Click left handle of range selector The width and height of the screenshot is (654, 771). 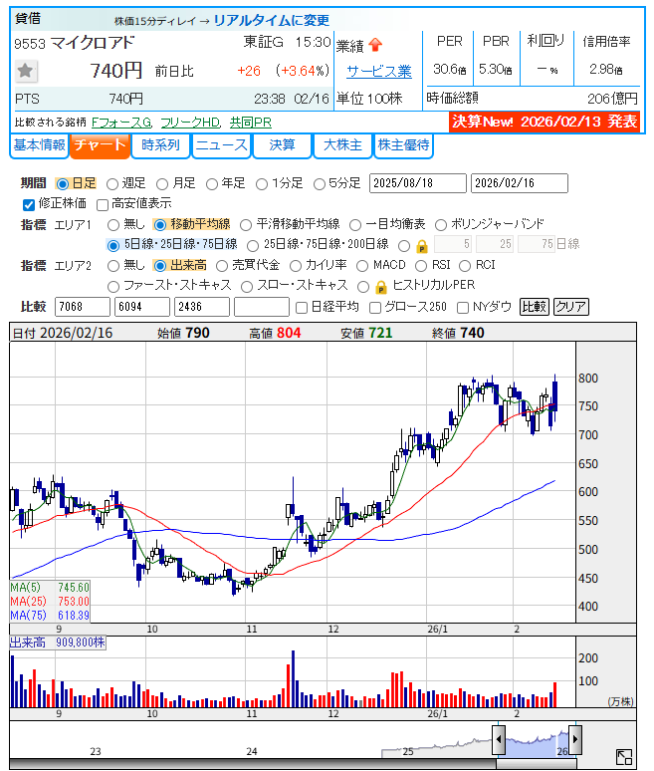click(x=499, y=738)
